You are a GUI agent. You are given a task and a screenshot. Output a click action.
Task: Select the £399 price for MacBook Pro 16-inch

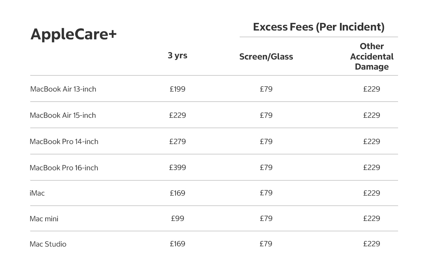pyautogui.click(x=178, y=168)
